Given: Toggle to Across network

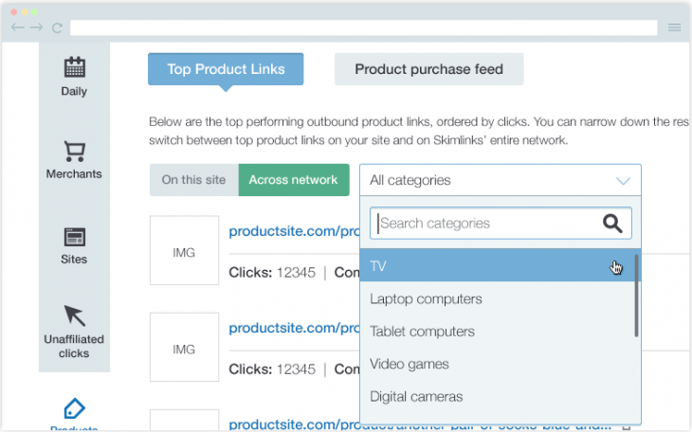Looking at the screenshot, I should [x=293, y=180].
